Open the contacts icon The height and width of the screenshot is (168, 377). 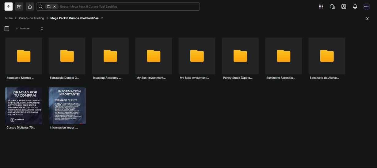(344, 6)
